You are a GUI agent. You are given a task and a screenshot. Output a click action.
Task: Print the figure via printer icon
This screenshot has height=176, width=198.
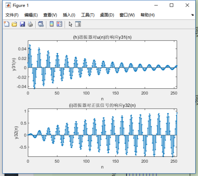(x=30, y=24)
